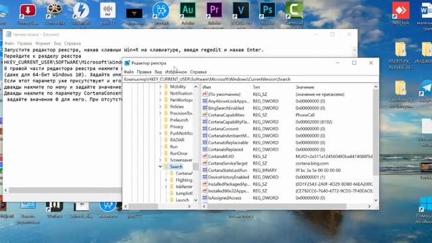This screenshot has height=243, width=432.
Task: Click the icon of the BingSearchEnabled value
Action: 205,108
